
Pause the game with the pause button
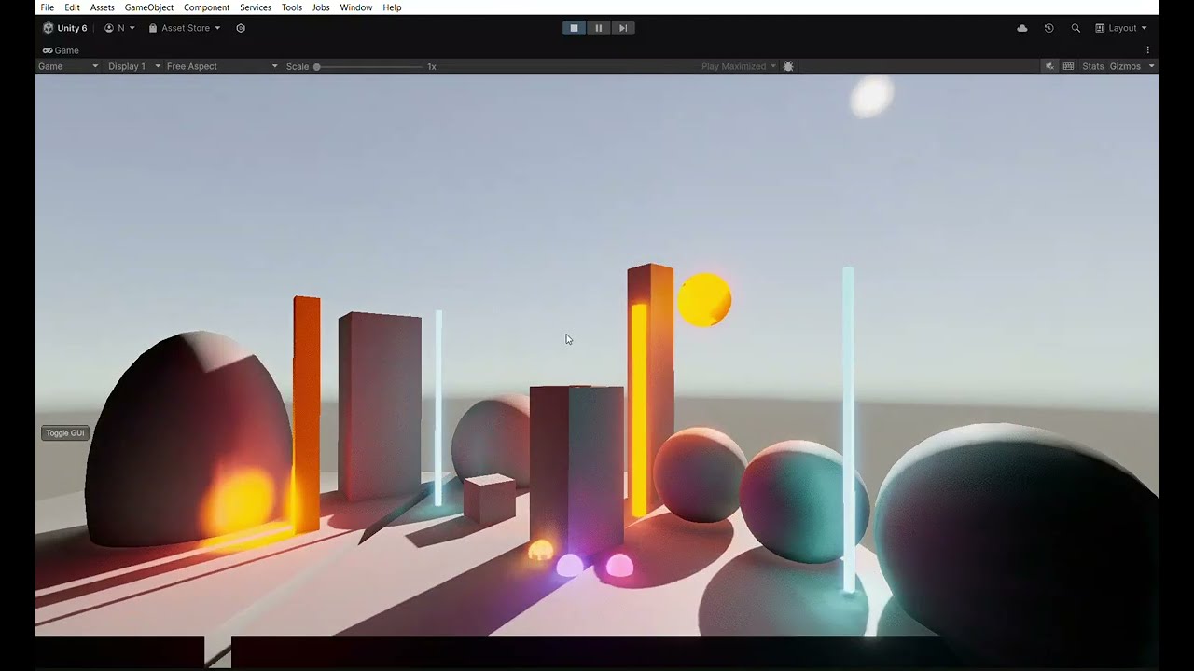(x=598, y=28)
